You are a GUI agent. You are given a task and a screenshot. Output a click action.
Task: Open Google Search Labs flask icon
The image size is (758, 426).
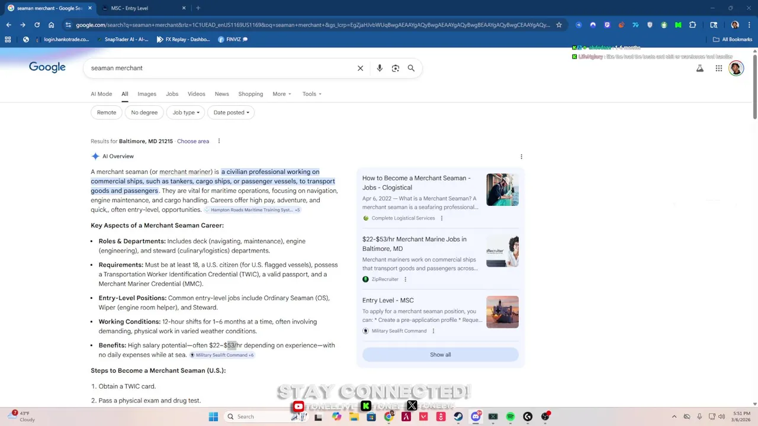(x=700, y=68)
